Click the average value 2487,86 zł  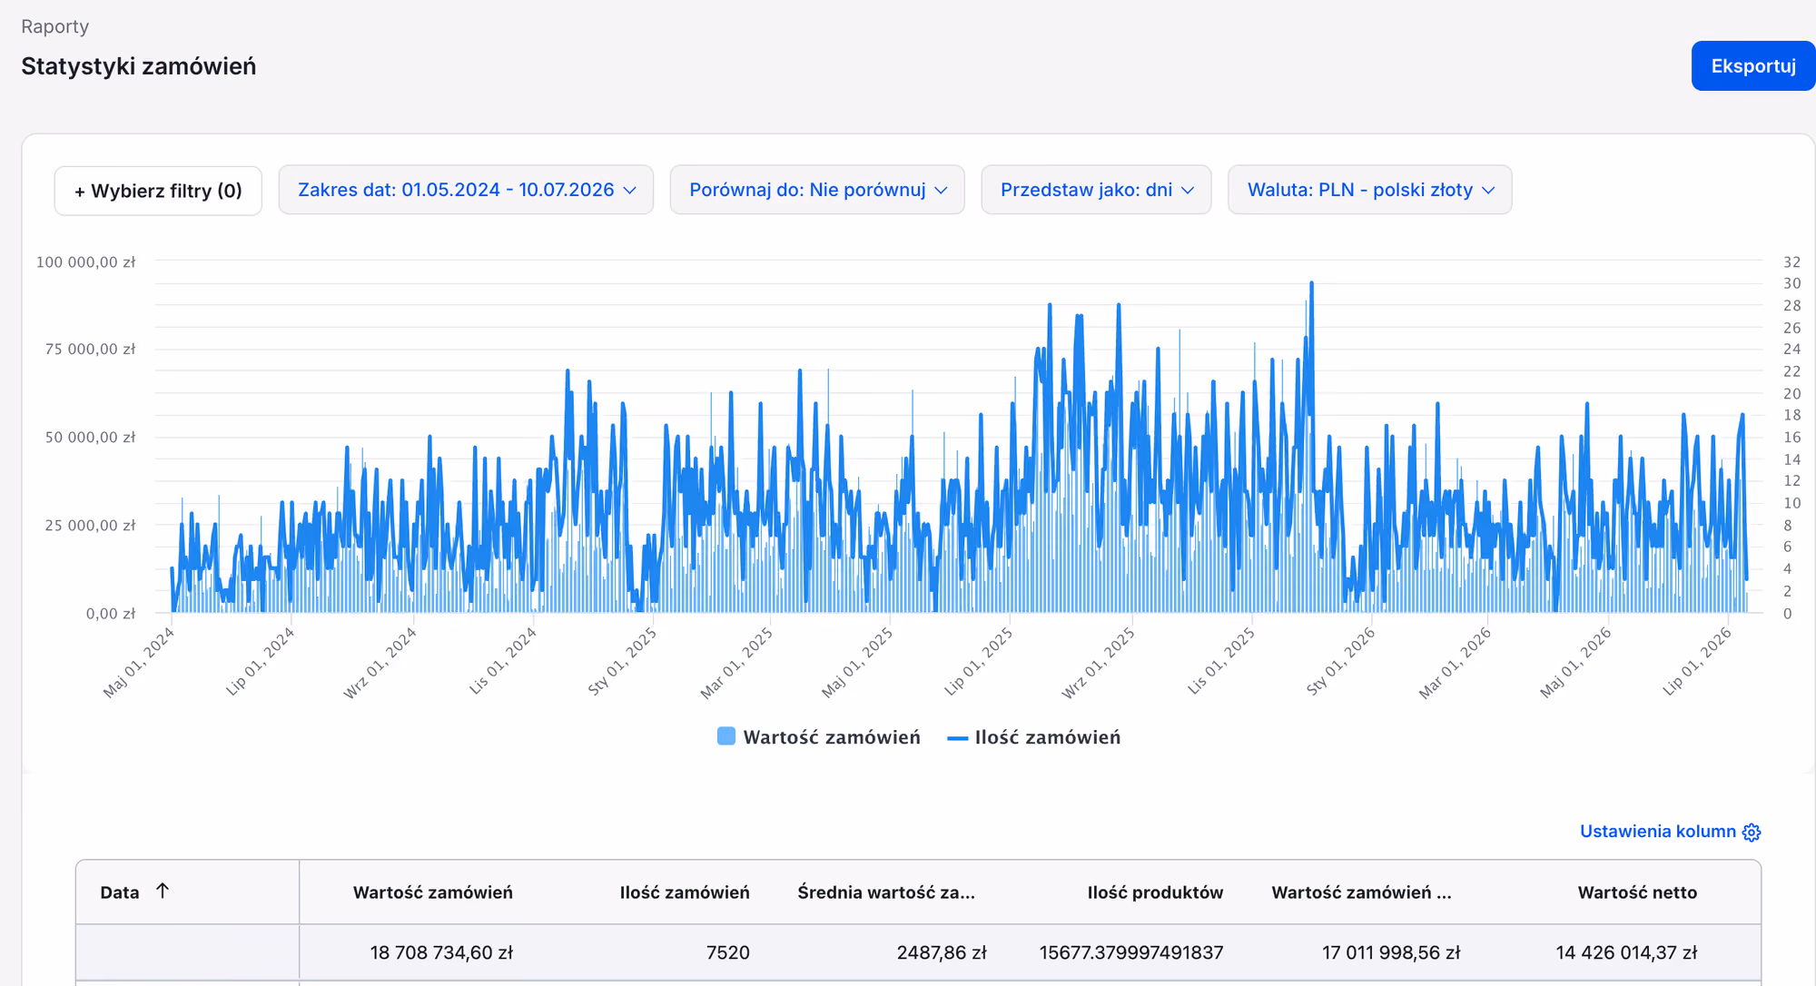[941, 952]
